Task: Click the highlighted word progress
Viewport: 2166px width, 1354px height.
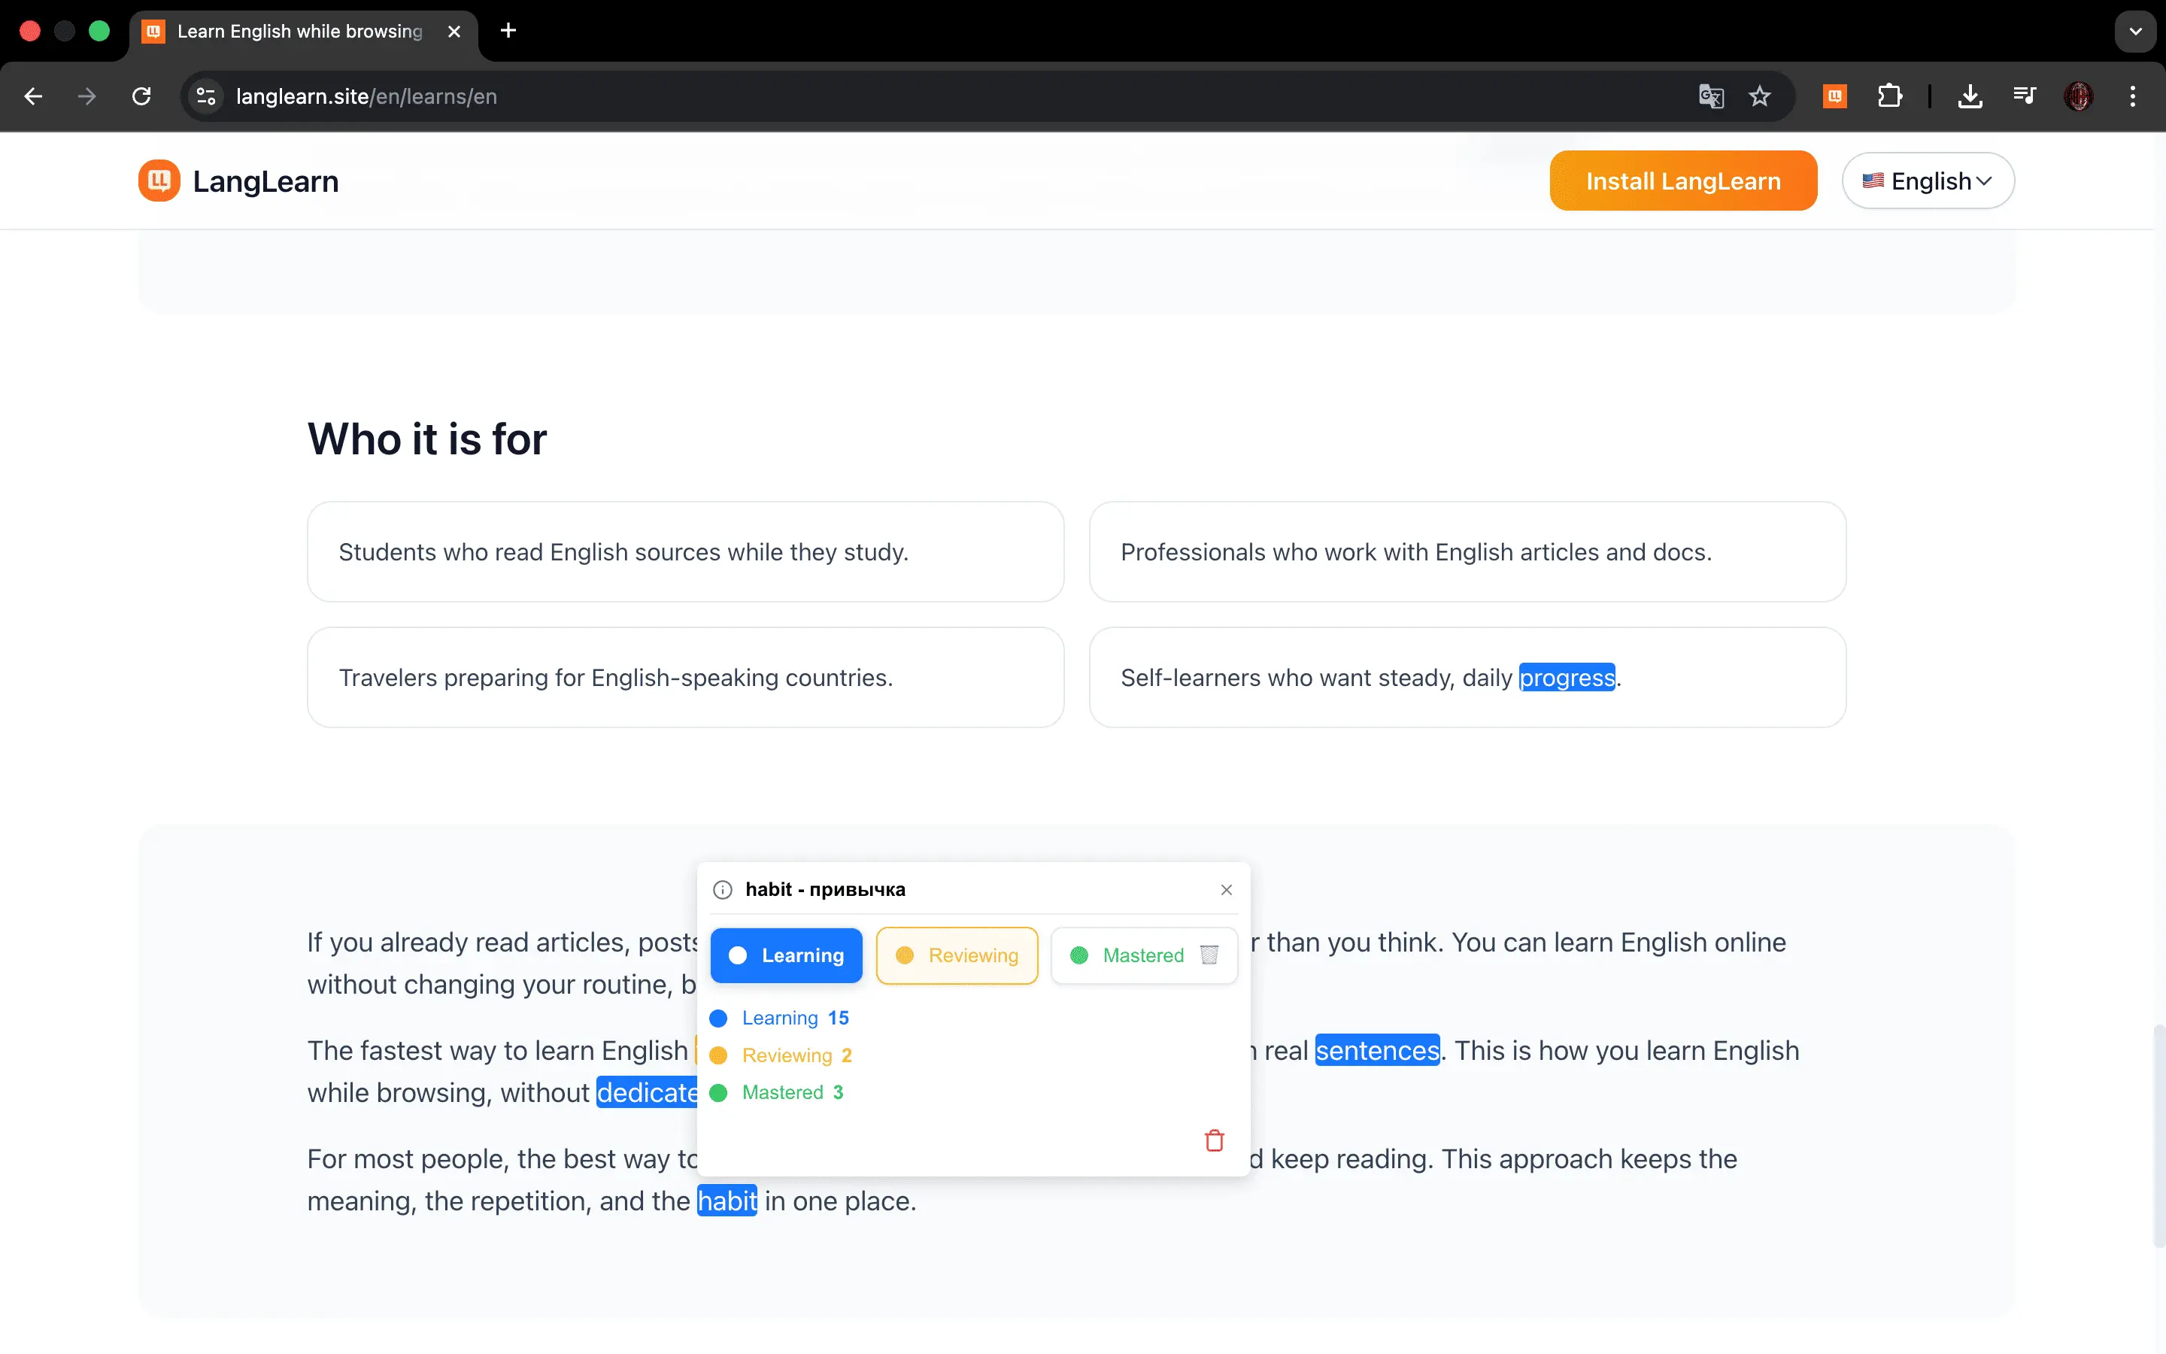Action: pos(1567,678)
